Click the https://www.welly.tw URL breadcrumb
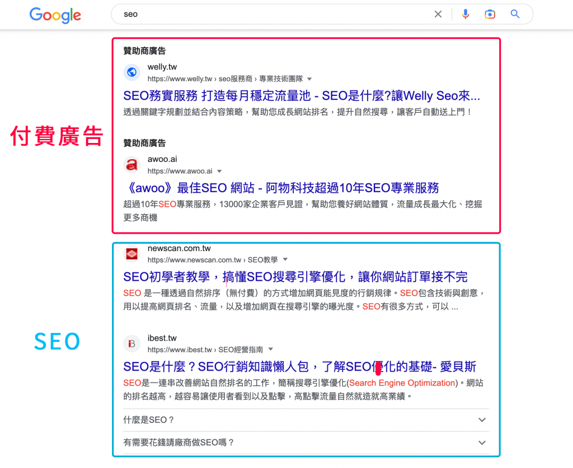573x468 pixels. pyautogui.click(x=225, y=79)
